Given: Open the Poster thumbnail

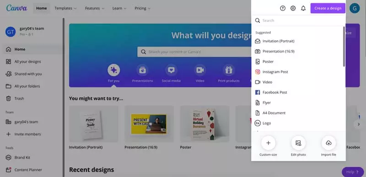Looking at the screenshot, I should (205, 124).
